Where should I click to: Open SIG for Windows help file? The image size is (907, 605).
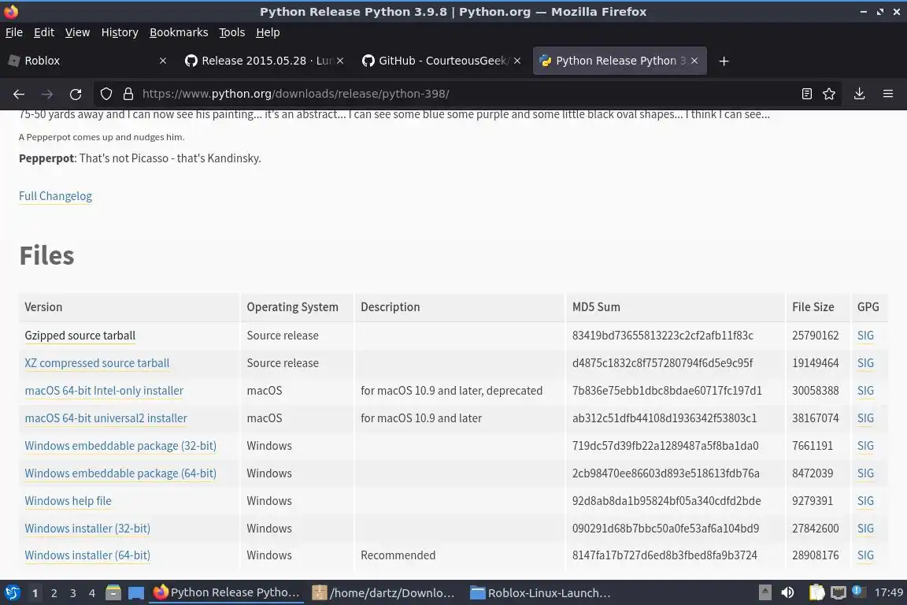coord(865,501)
